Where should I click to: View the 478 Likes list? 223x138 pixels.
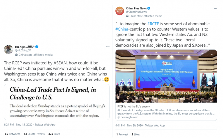(x=54, y=134)
